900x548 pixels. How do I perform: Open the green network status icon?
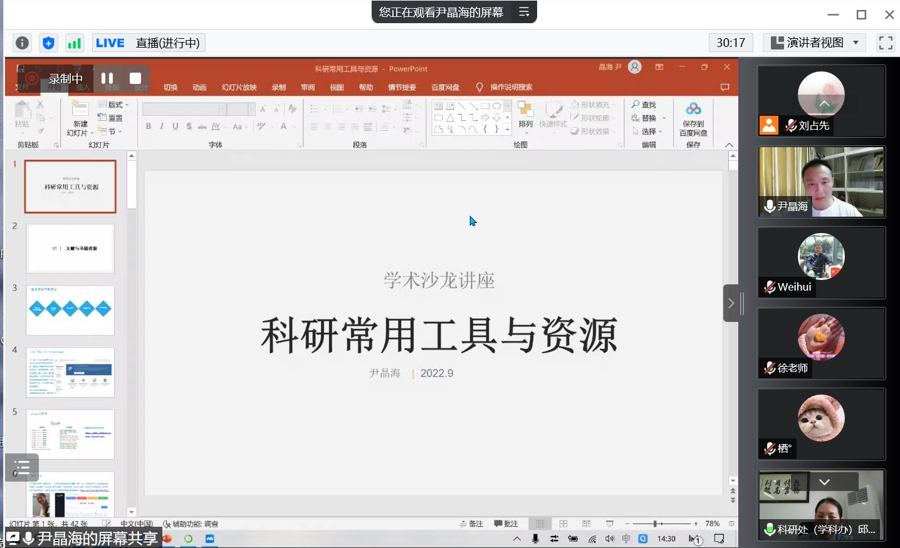[75, 43]
